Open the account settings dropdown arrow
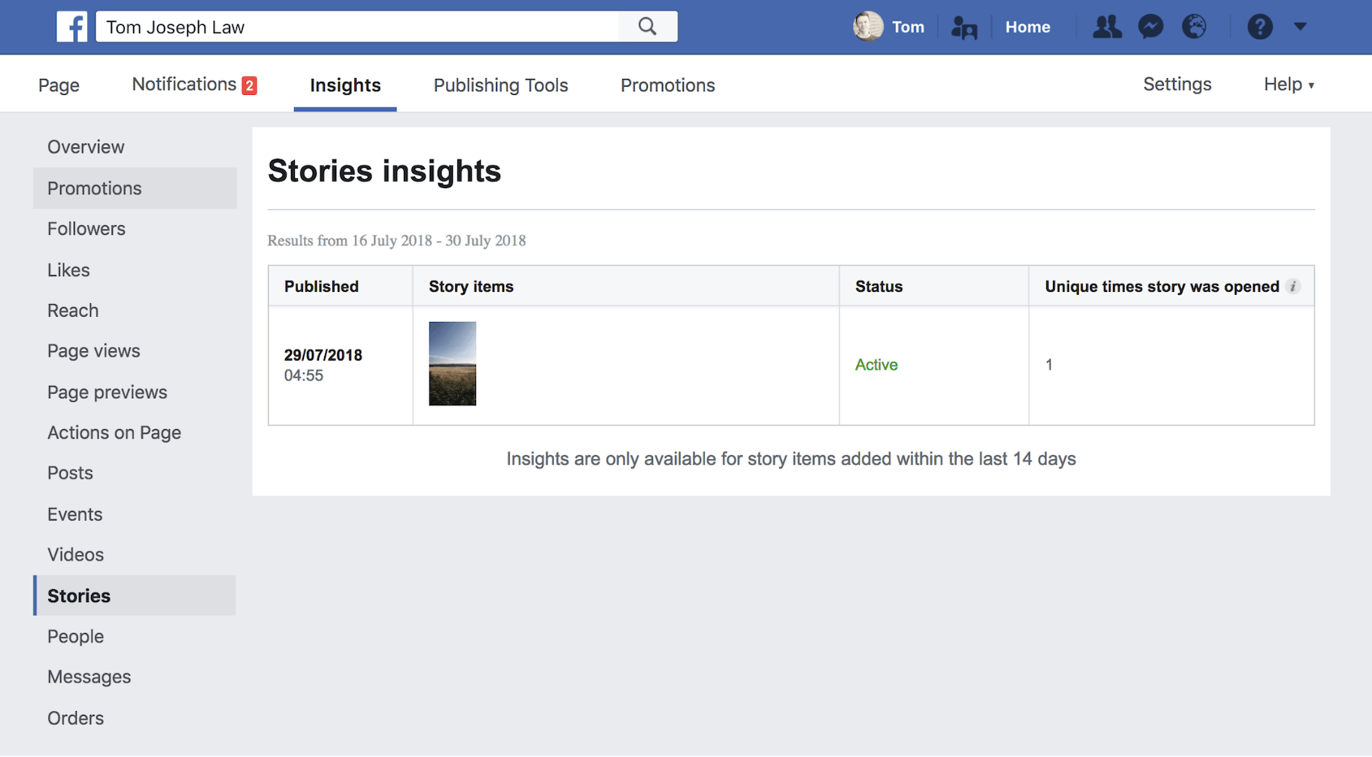The image size is (1372, 757). click(1301, 26)
